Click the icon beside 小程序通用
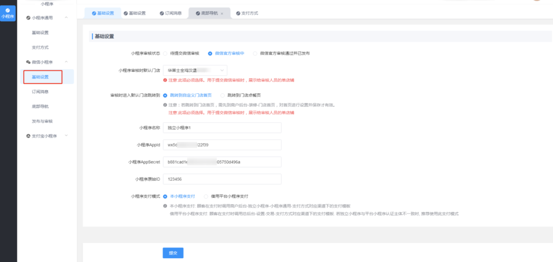This screenshot has width=553, height=262. [29, 18]
